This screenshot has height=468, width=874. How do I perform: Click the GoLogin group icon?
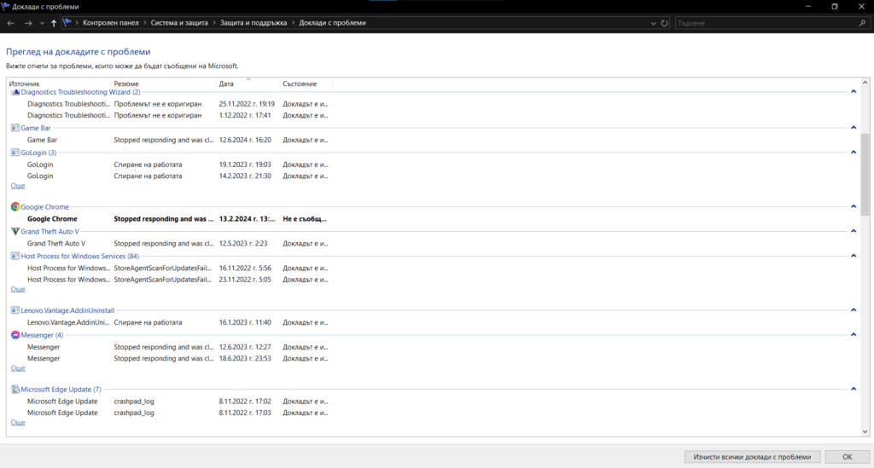click(x=15, y=153)
